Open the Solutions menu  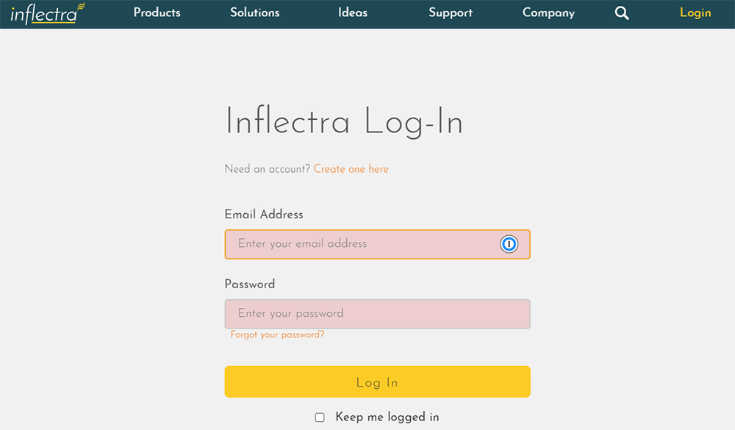point(254,12)
